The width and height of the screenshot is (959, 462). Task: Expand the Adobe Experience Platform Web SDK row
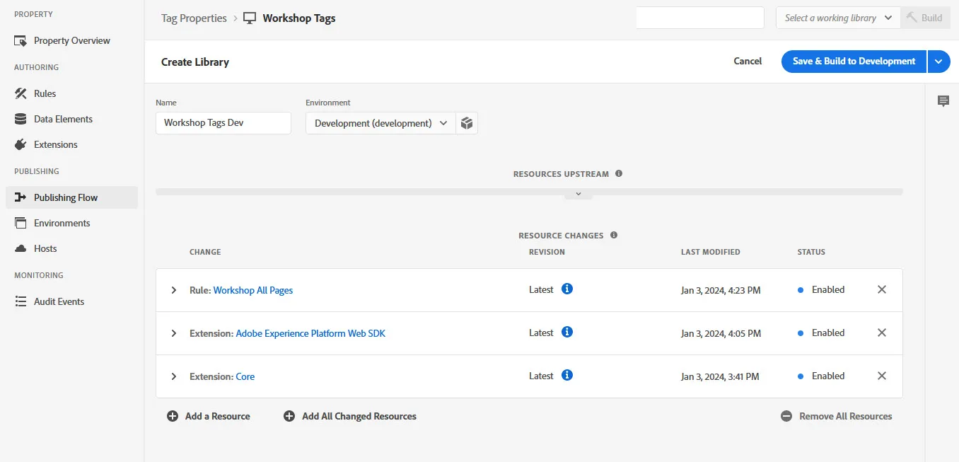pyautogui.click(x=174, y=333)
